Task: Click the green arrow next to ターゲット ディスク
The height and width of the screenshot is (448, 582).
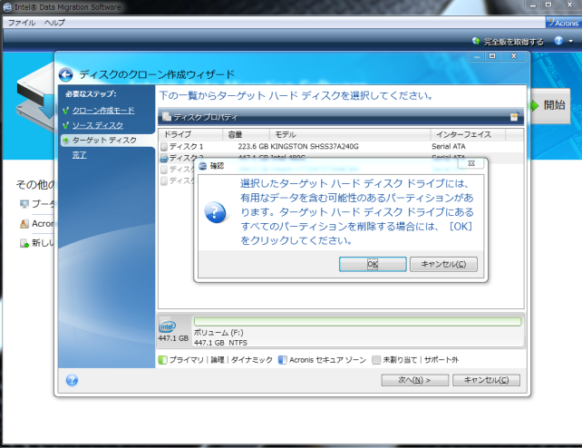Action: (65, 141)
